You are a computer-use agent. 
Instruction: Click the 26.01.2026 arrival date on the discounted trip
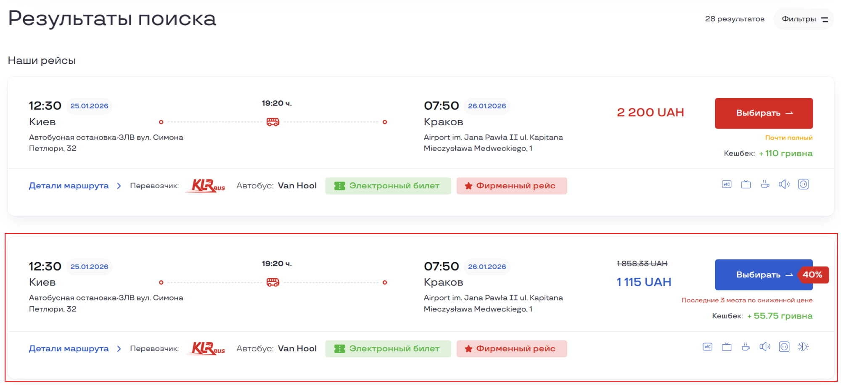coord(487,266)
